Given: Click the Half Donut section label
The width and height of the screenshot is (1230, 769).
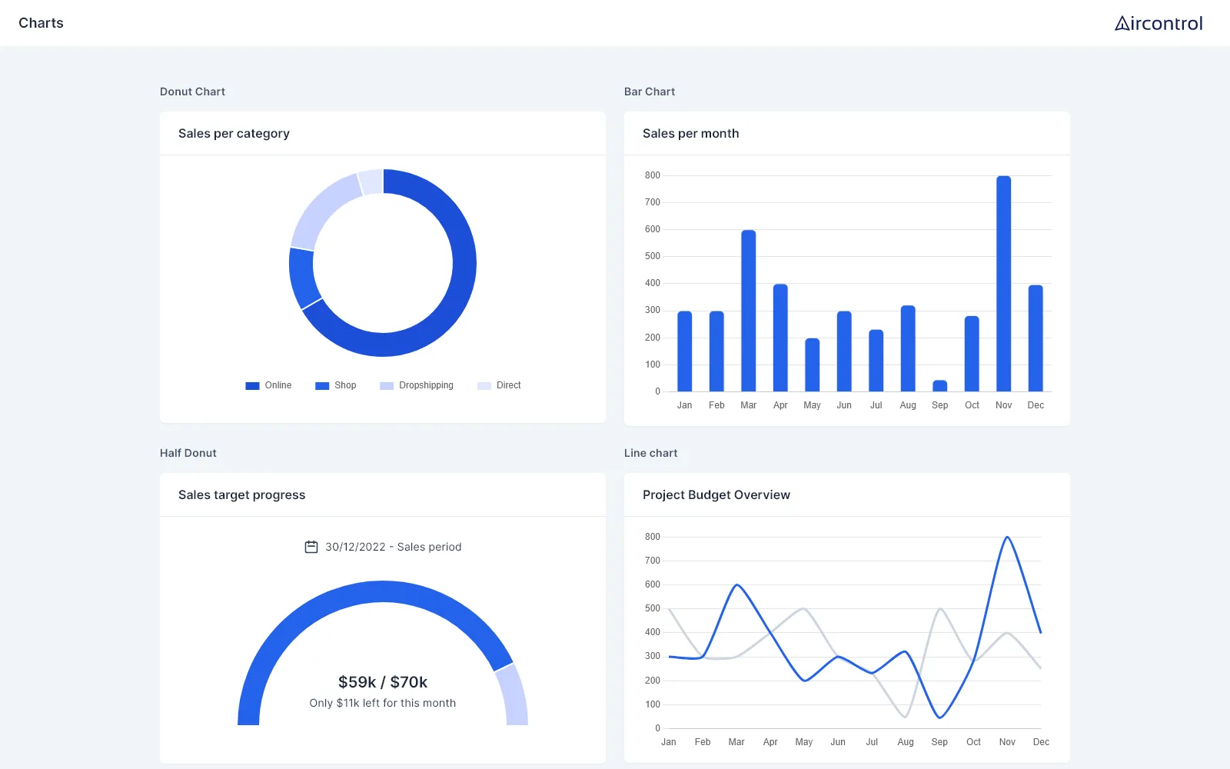Looking at the screenshot, I should point(188,453).
